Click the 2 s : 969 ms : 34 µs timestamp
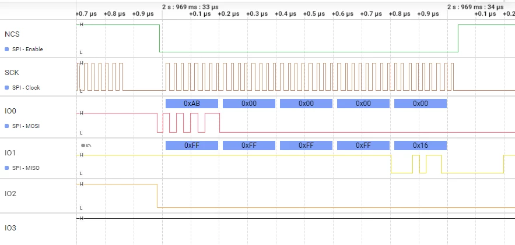515x245 pixels. (x=475, y=7)
